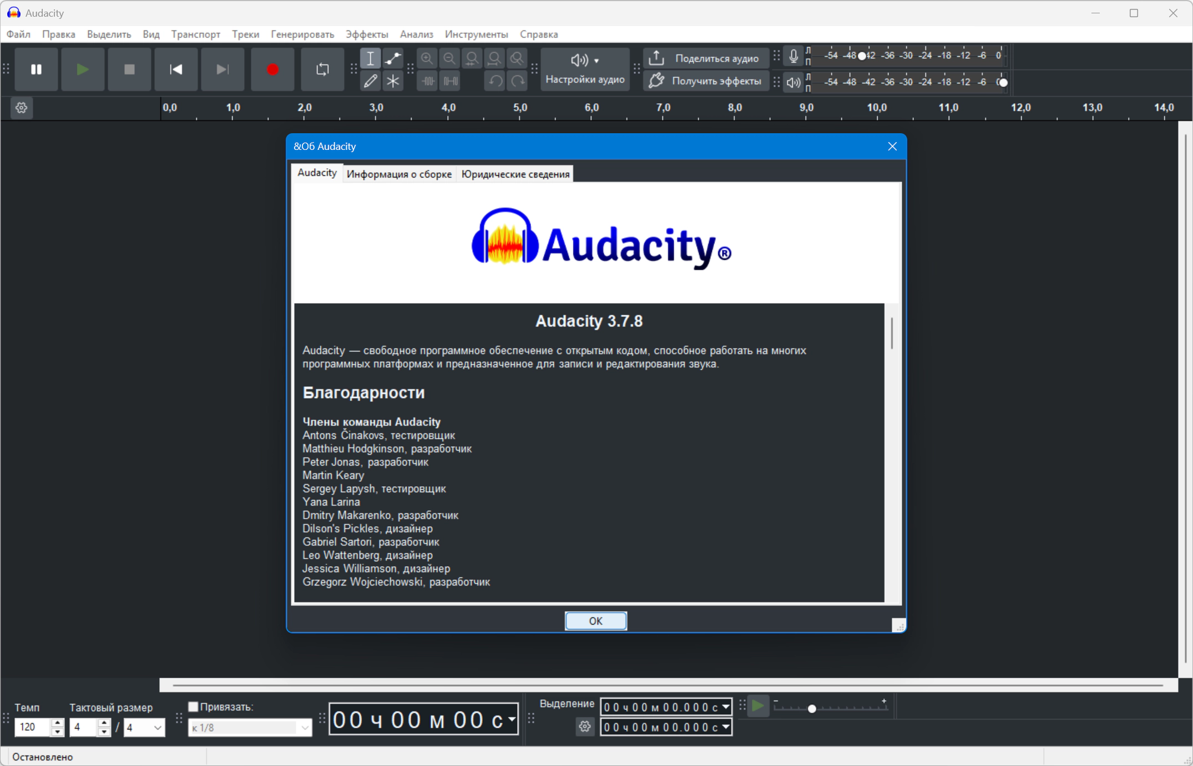Screen dimensions: 1193x766
Task: Click the selection toolbar settings gear
Action: point(584,727)
